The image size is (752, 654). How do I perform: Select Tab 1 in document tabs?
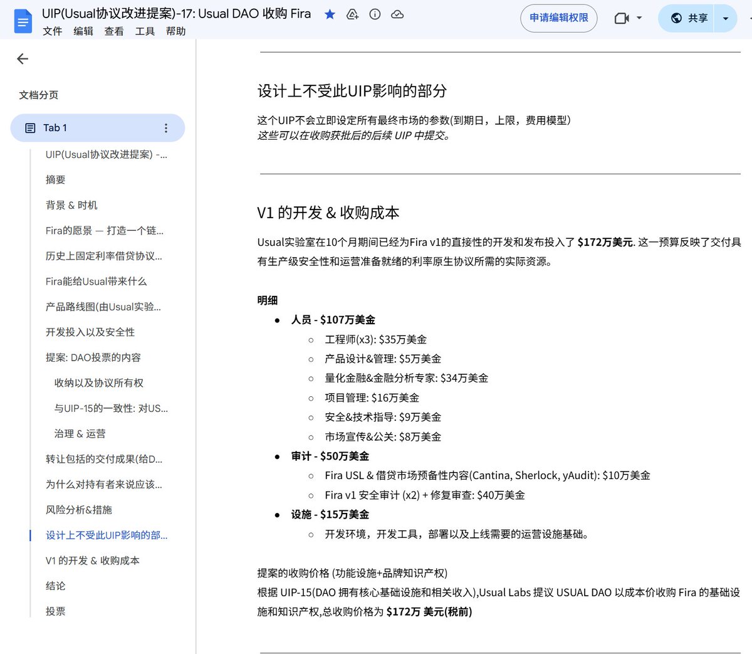[98, 128]
